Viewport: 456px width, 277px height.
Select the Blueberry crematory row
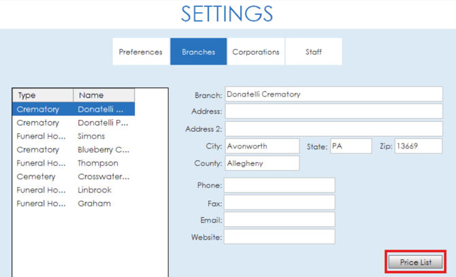(74, 150)
